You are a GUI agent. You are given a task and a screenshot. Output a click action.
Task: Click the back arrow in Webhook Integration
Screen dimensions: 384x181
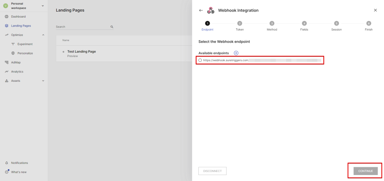click(x=201, y=10)
